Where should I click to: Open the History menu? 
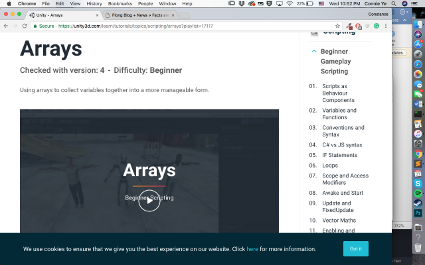coord(94,3)
